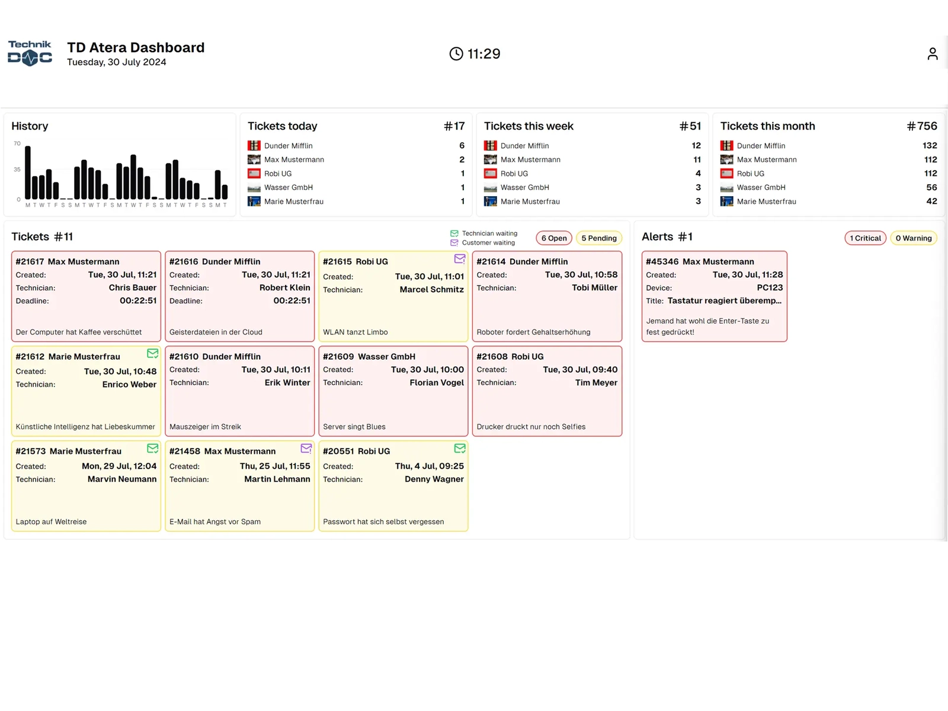Click the customer waiting icon on ticket #21615

459,259
